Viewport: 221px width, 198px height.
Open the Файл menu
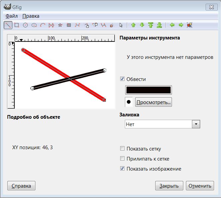pyautogui.click(x=12, y=16)
